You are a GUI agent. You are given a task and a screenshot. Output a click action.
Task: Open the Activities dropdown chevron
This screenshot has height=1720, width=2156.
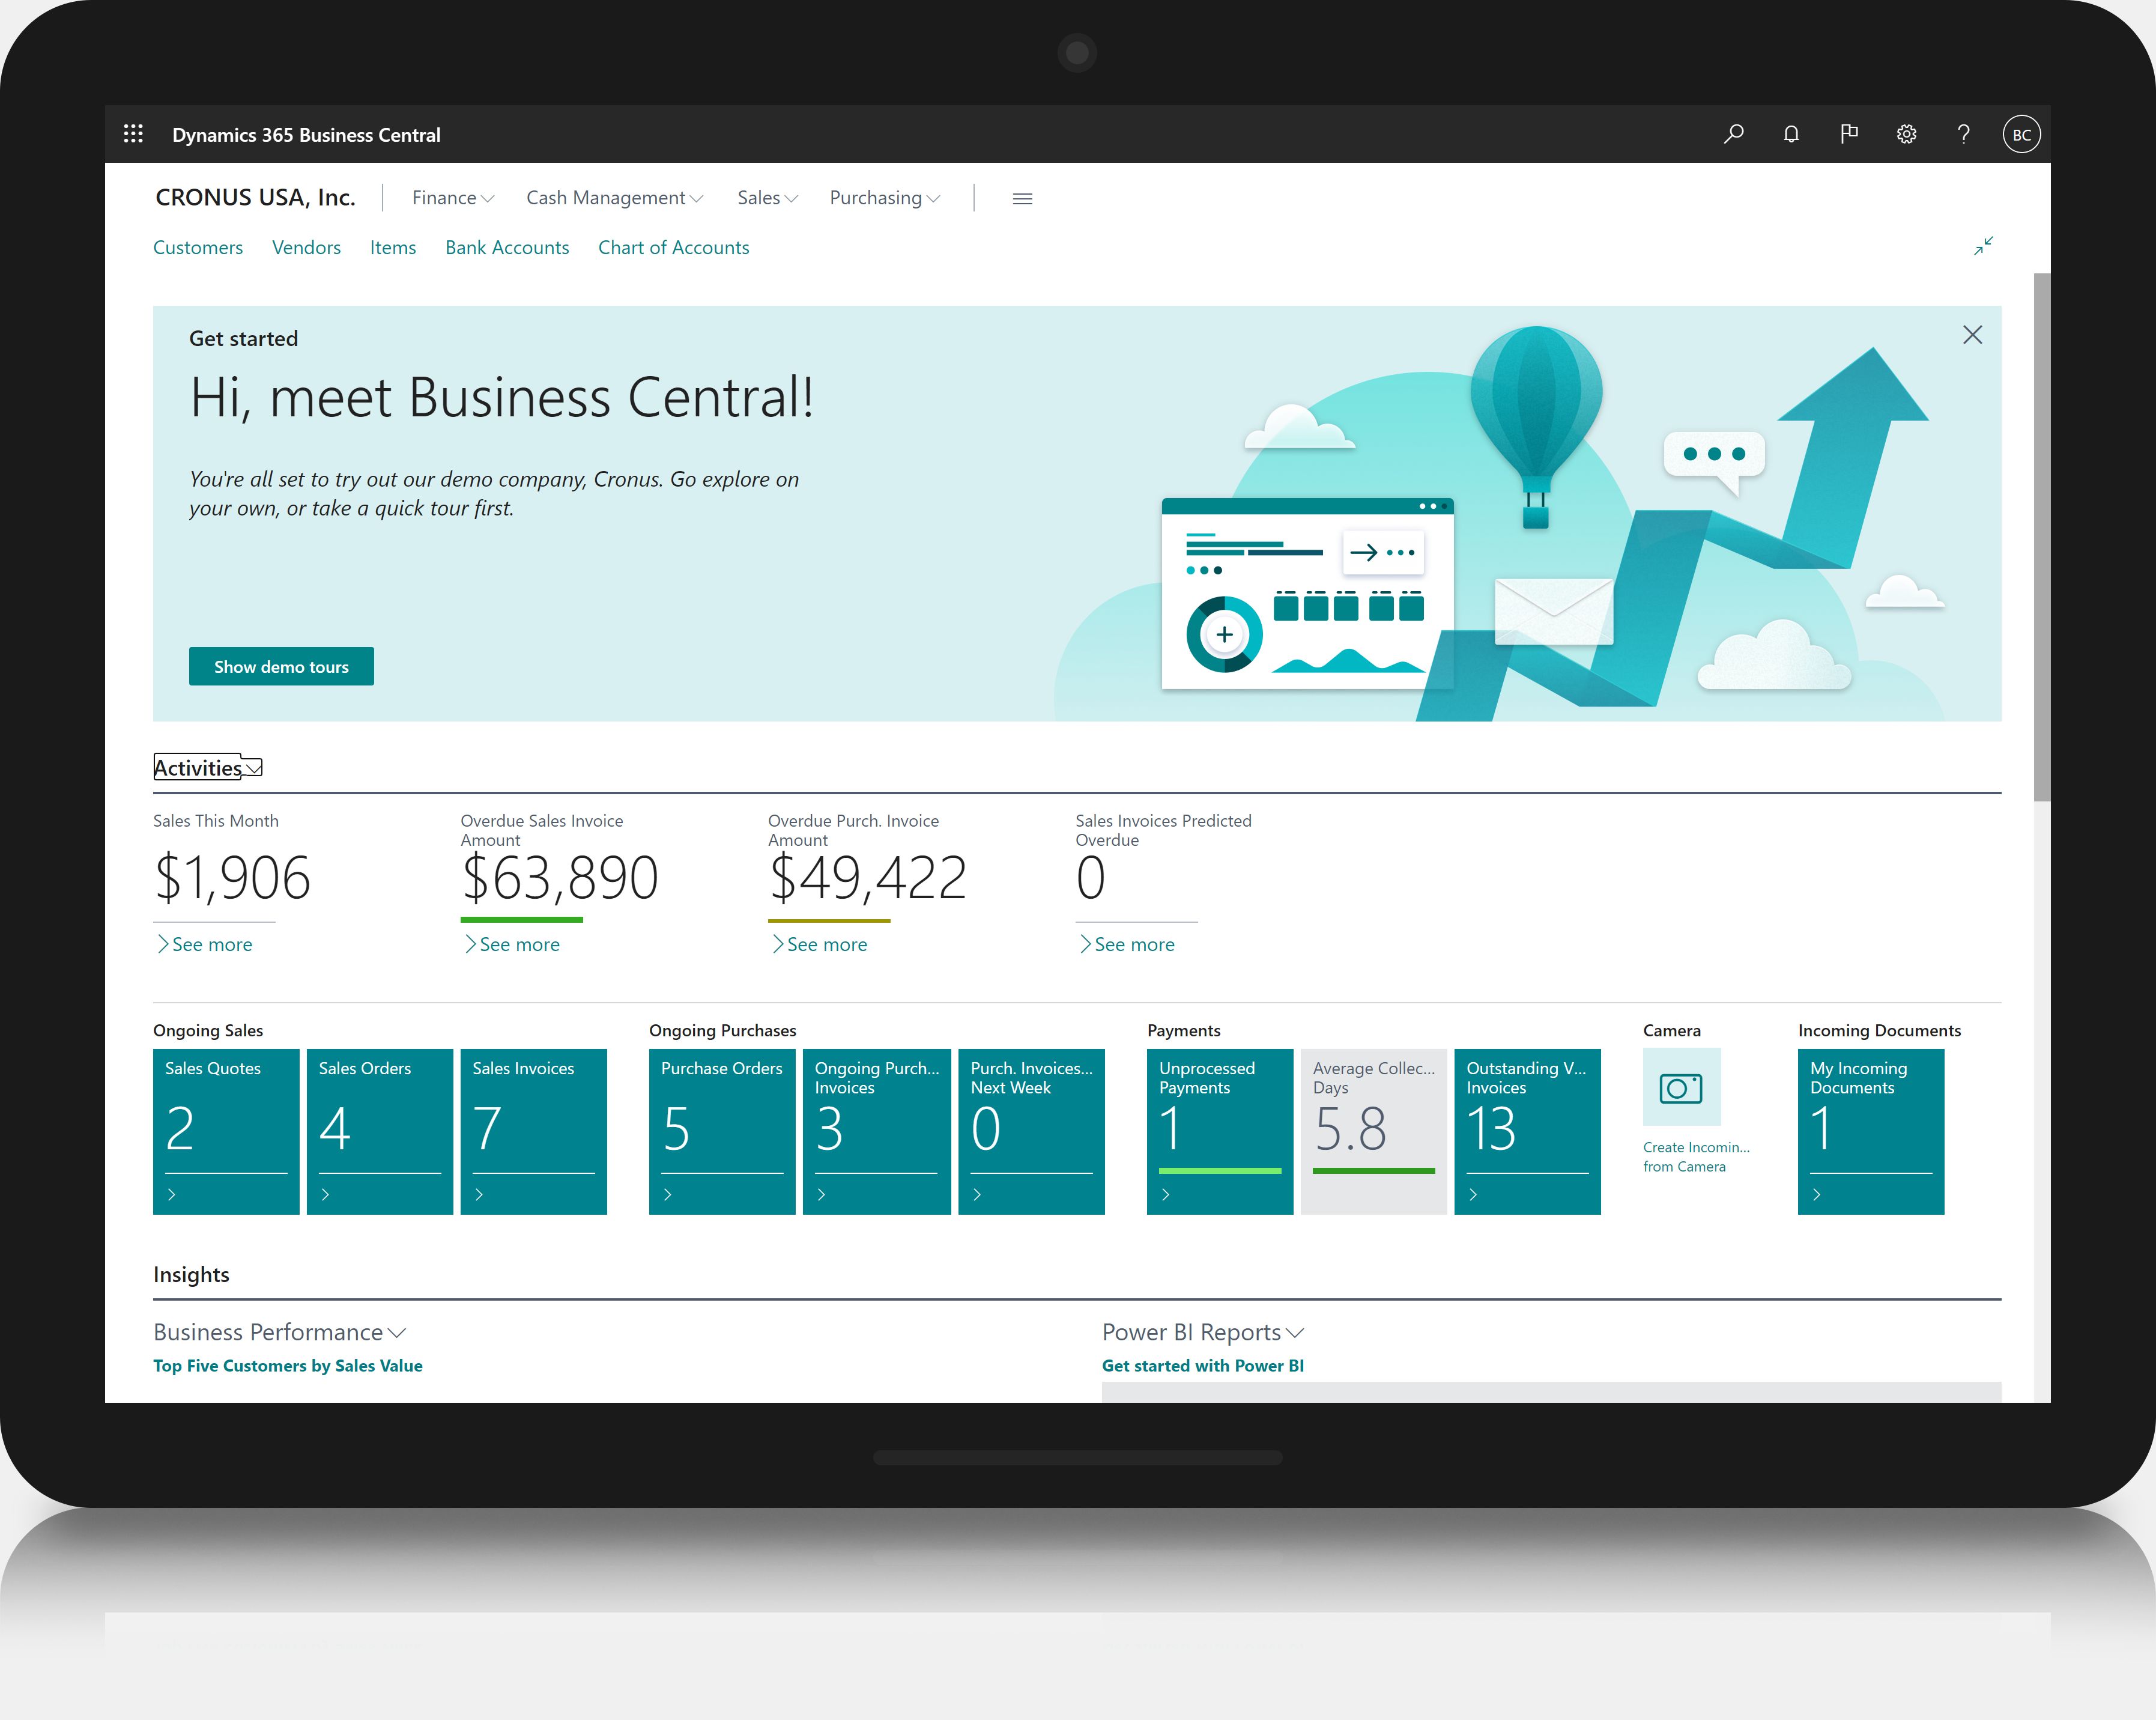254,768
